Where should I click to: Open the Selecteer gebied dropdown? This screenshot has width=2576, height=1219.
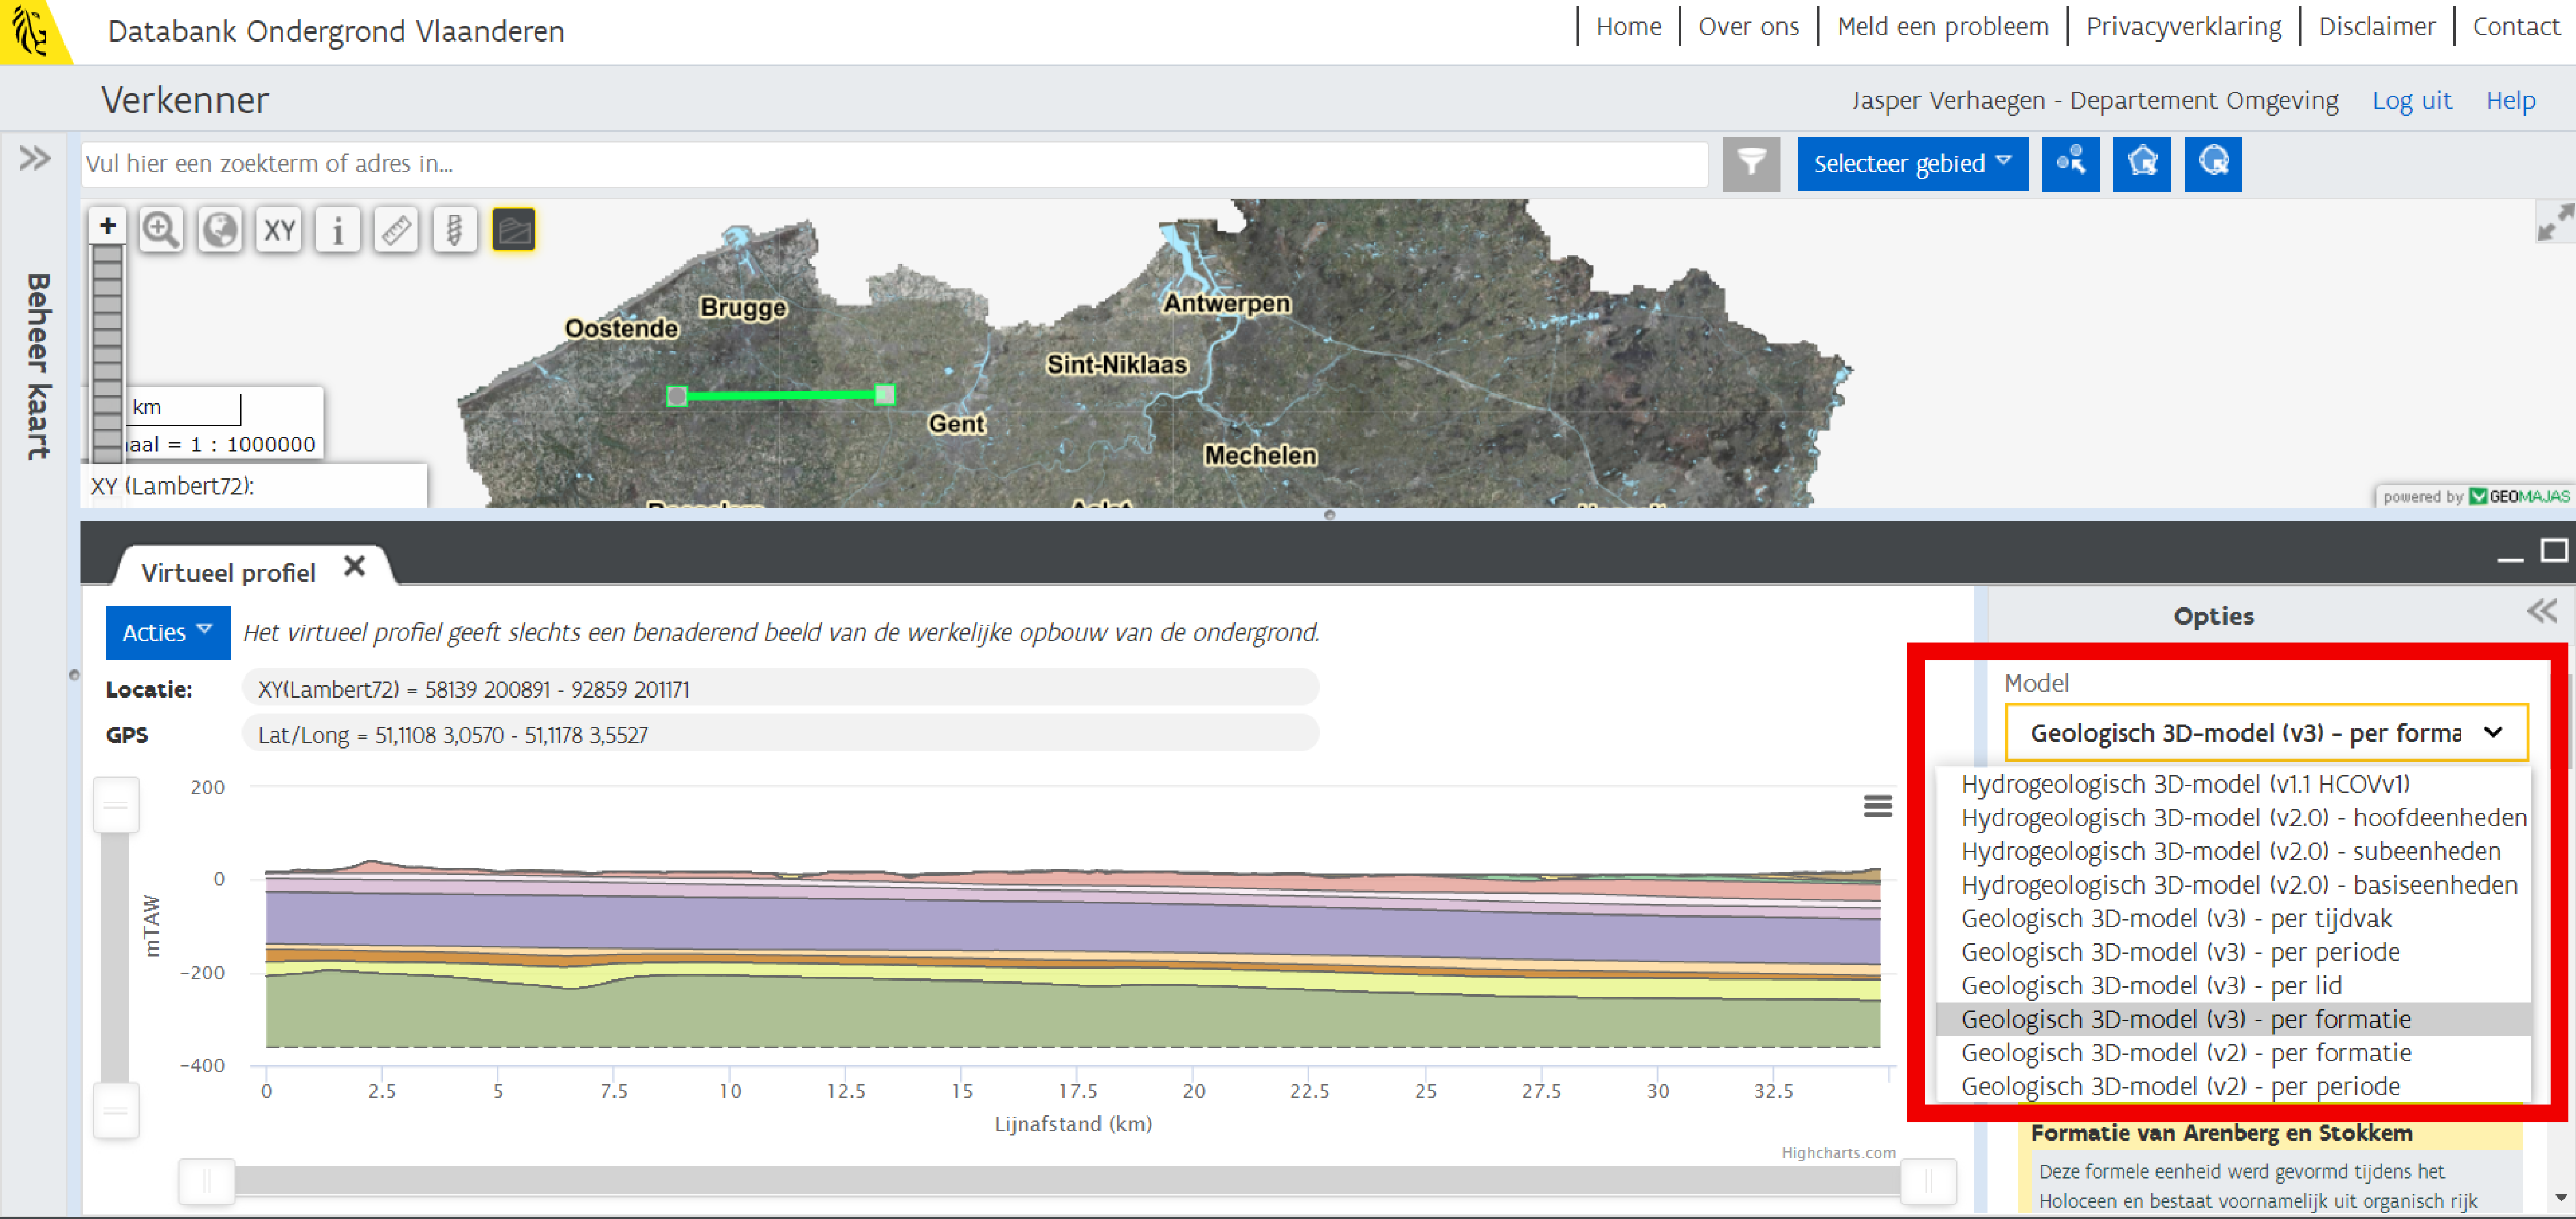tap(1912, 163)
